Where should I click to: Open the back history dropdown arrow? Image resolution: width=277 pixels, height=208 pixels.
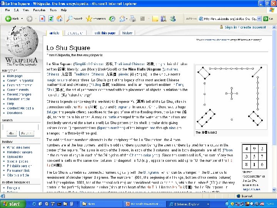click(x=22, y=18)
